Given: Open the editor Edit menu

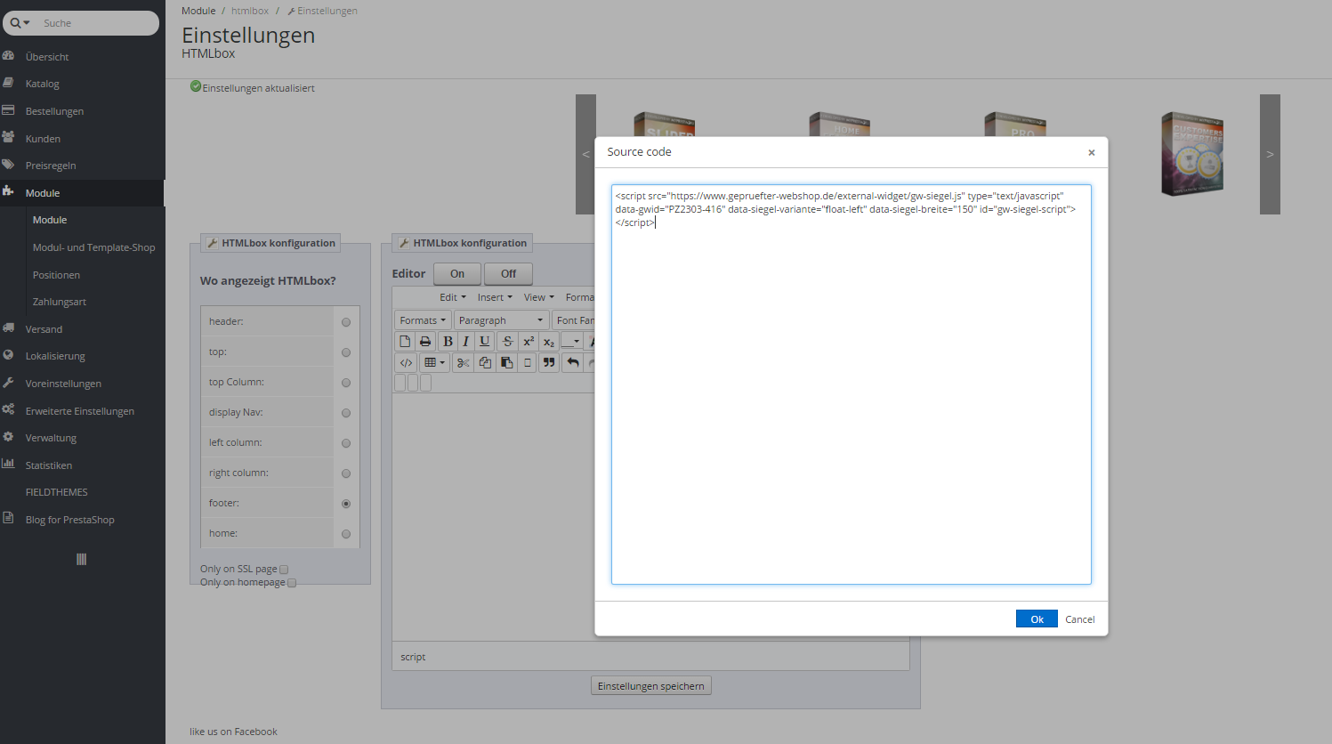Looking at the screenshot, I should pos(453,297).
